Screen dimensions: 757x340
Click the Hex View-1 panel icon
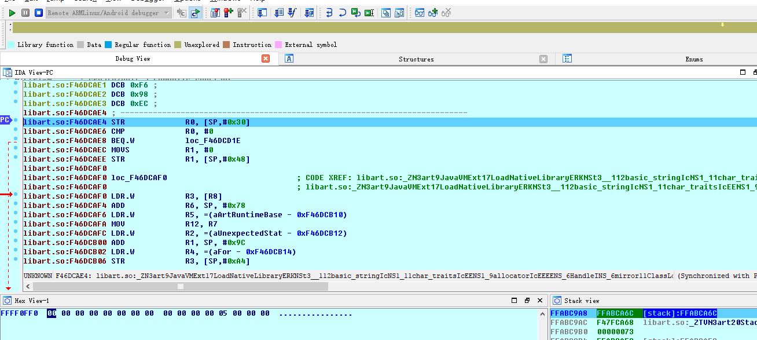(x=8, y=301)
